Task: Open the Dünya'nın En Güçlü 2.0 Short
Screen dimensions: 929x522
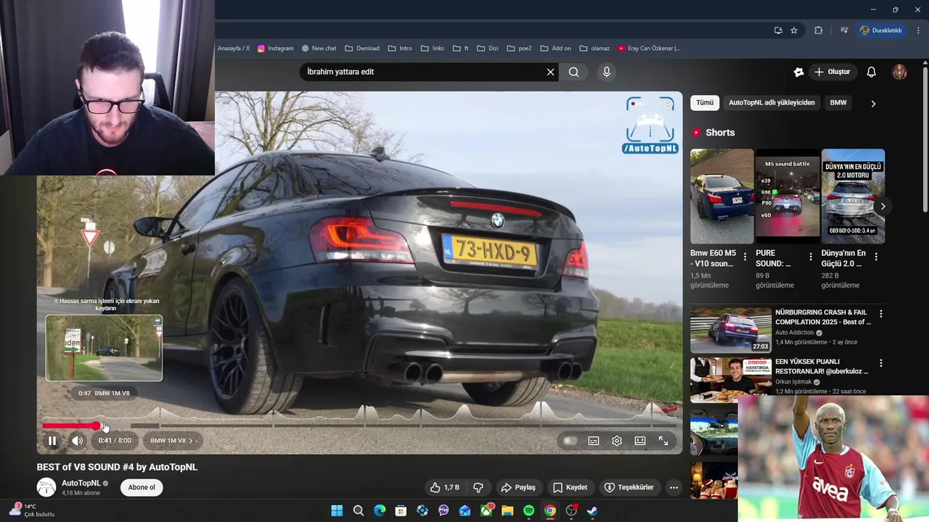Action: tap(853, 196)
